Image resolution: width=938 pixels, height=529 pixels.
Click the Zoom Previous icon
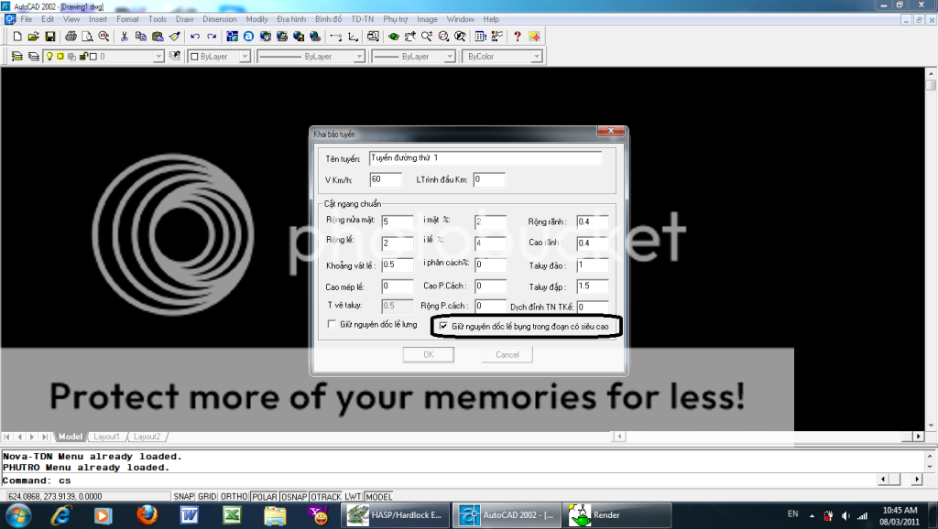point(460,37)
